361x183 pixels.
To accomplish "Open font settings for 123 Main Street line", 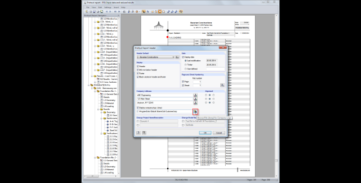I will (x=195, y=99).
